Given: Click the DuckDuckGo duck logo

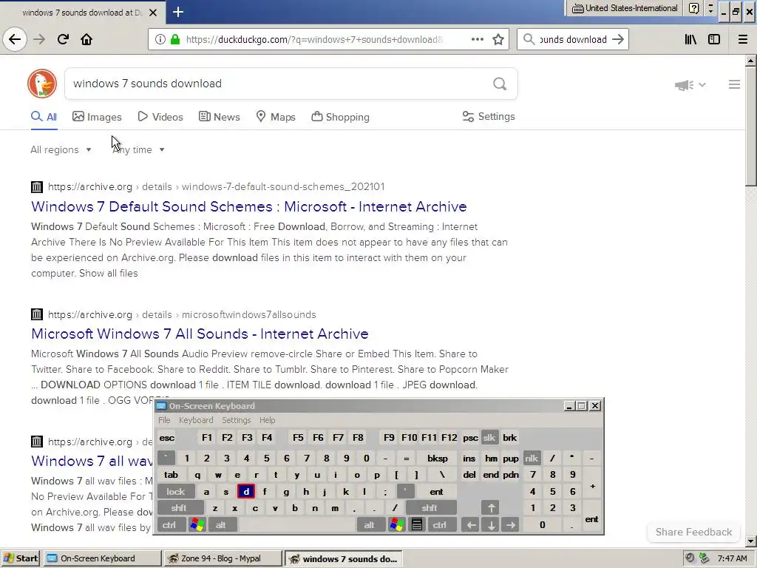Looking at the screenshot, I should tap(42, 84).
